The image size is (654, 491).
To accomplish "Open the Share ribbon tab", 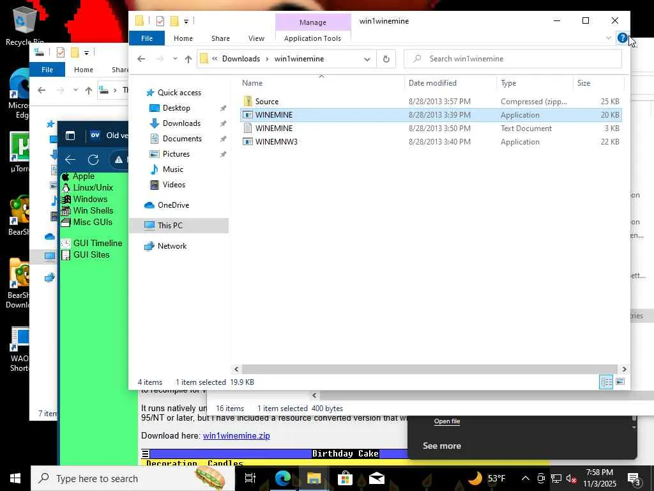I will tap(220, 38).
